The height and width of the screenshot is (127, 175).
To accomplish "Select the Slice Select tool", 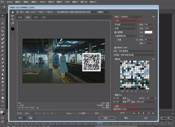I will (13, 16).
